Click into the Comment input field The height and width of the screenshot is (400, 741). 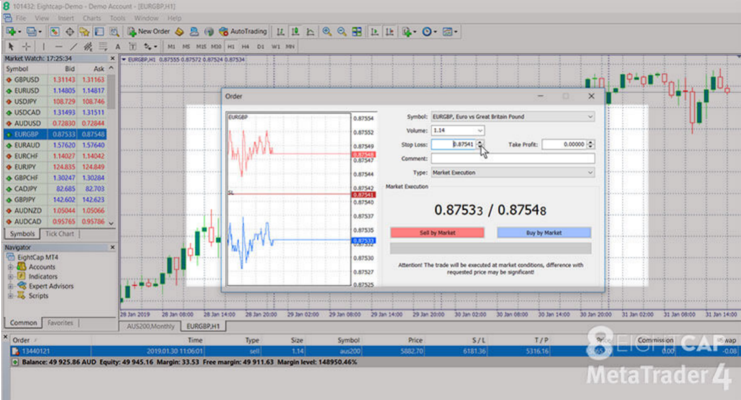512,159
